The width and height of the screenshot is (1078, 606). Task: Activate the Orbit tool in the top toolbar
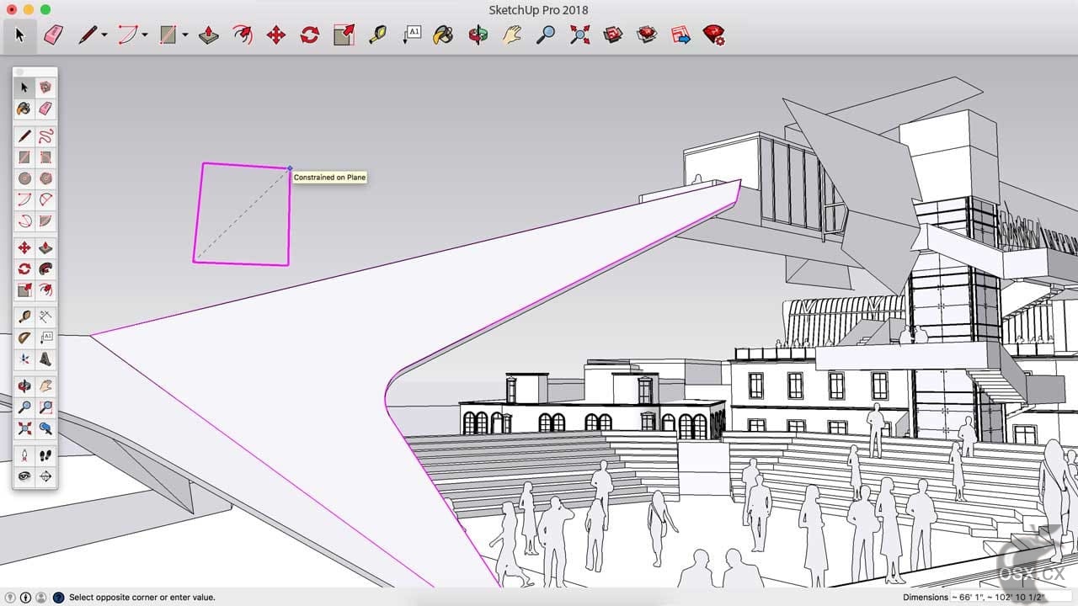[478, 35]
